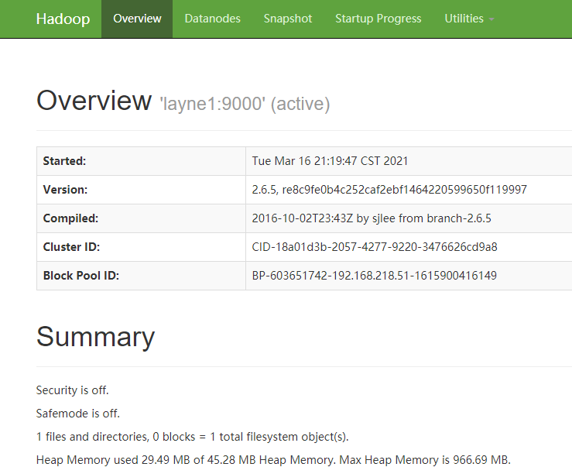Click the Overview page heading
The width and height of the screenshot is (572, 467).
click(94, 101)
